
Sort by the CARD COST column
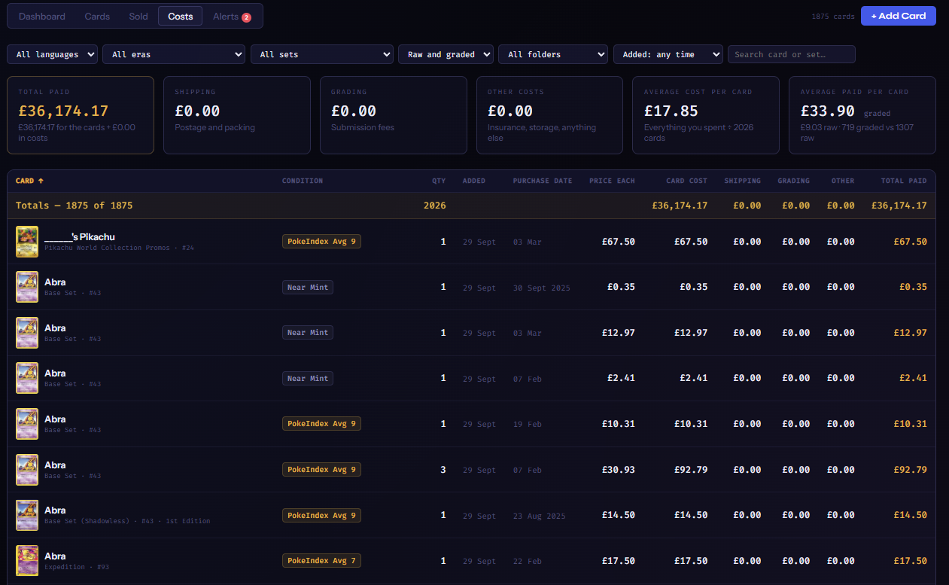tap(686, 181)
